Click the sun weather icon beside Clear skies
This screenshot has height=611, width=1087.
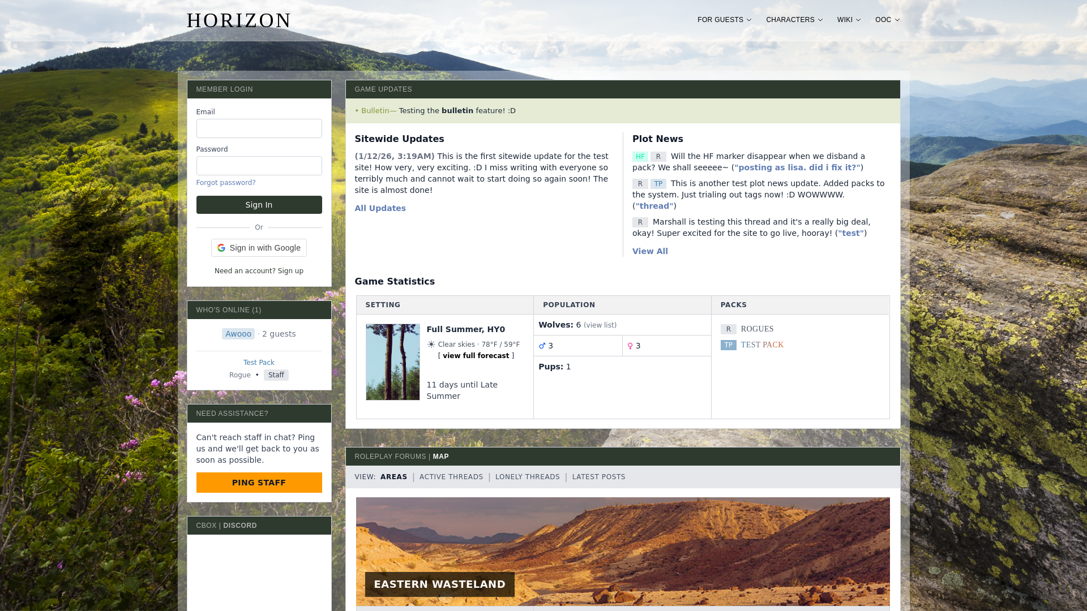[x=431, y=344]
